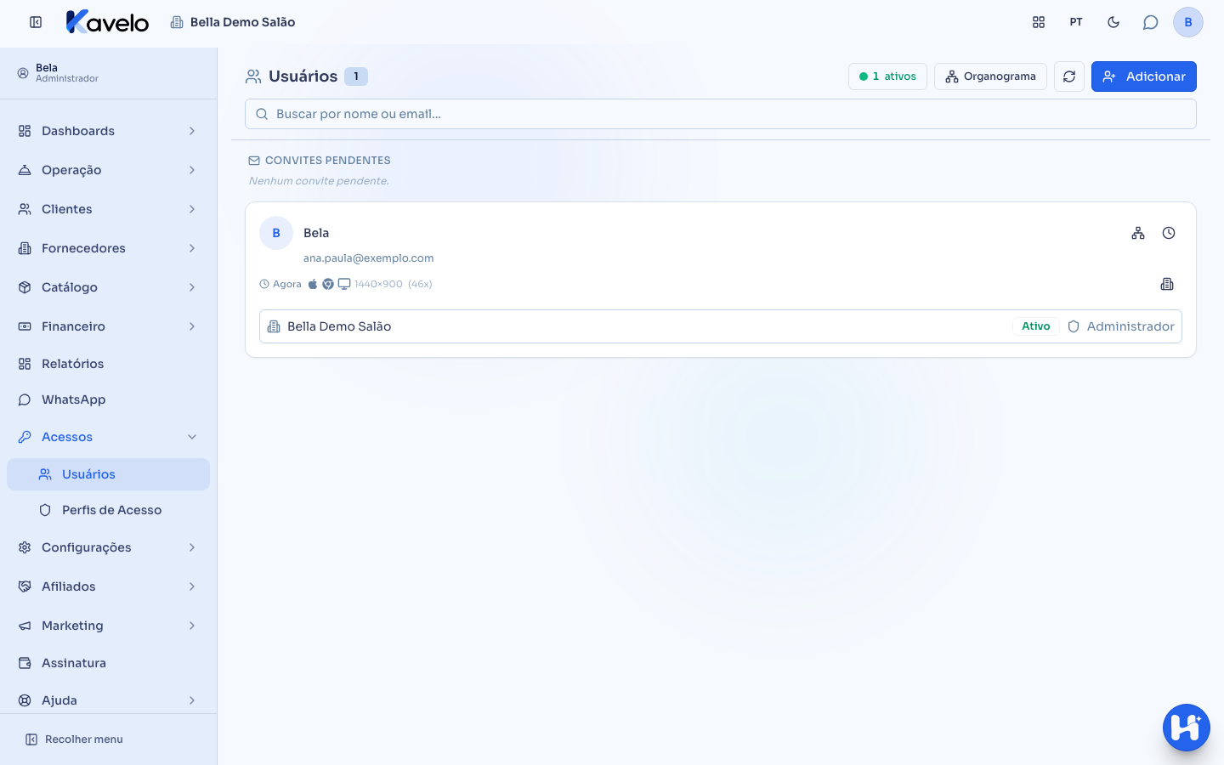Expand the Marketing menu
Image resolution: width=1224 pixels, height=765 pixels.
pos(109,626)
